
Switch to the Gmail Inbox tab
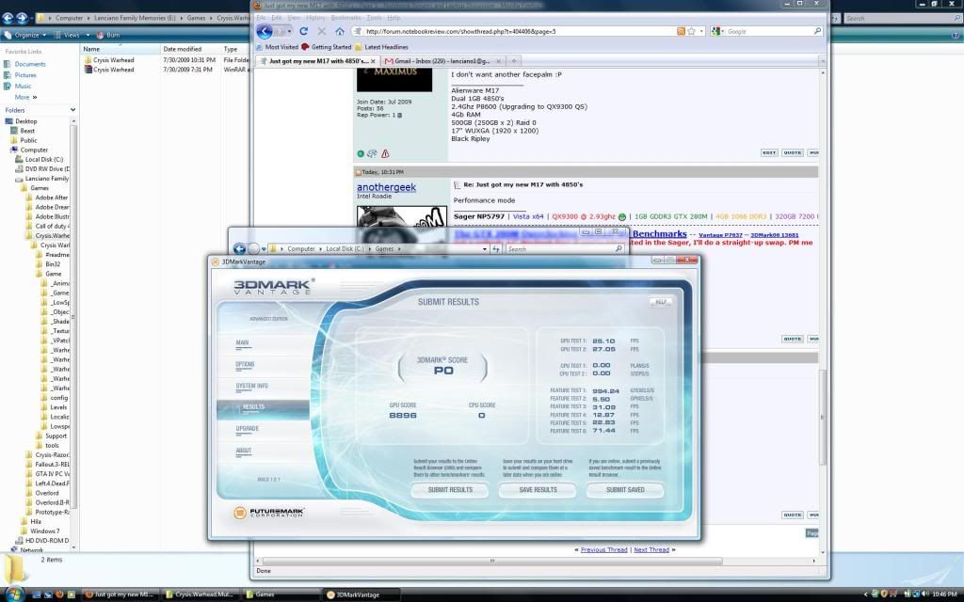(442, 61)
